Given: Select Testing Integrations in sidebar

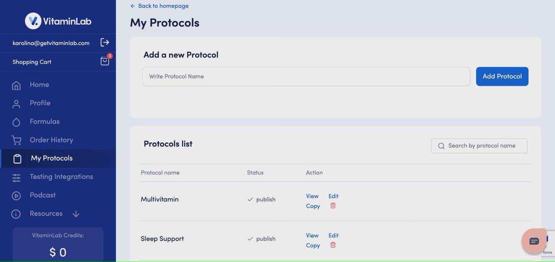Looking at the screenshot, I should 61,177.
